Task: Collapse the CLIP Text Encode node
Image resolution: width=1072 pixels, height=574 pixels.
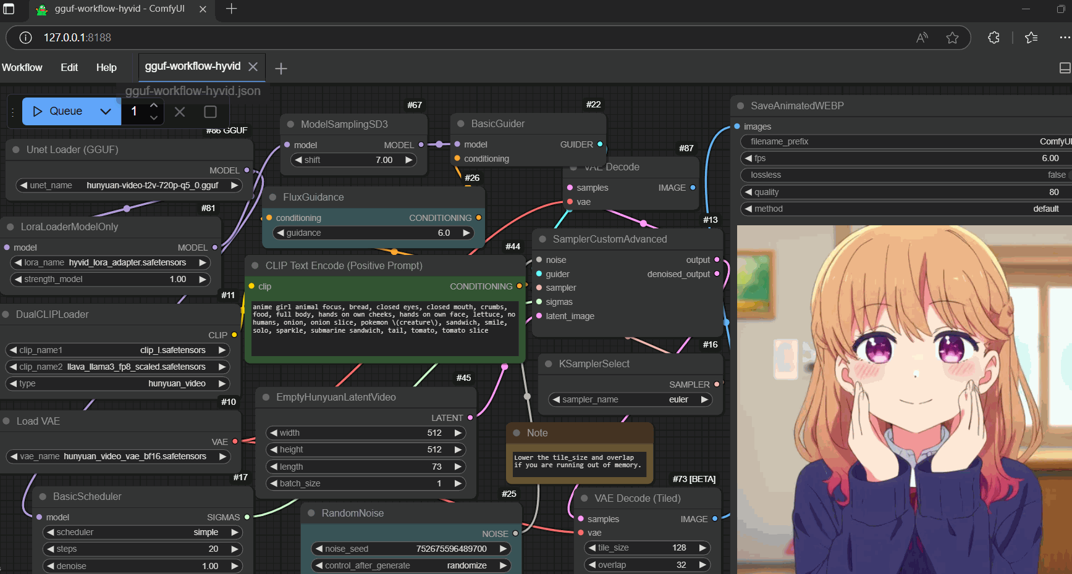Action: [255, 265]
